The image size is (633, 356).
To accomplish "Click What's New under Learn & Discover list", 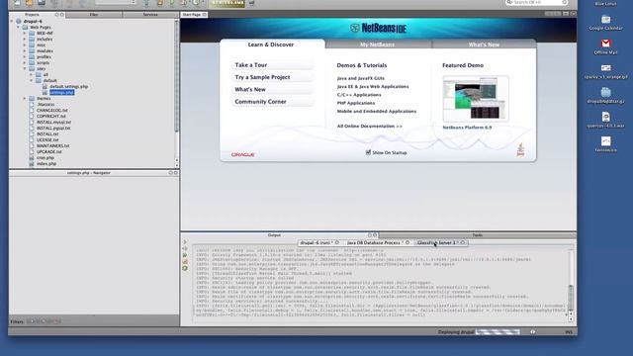I will point(273,89).
